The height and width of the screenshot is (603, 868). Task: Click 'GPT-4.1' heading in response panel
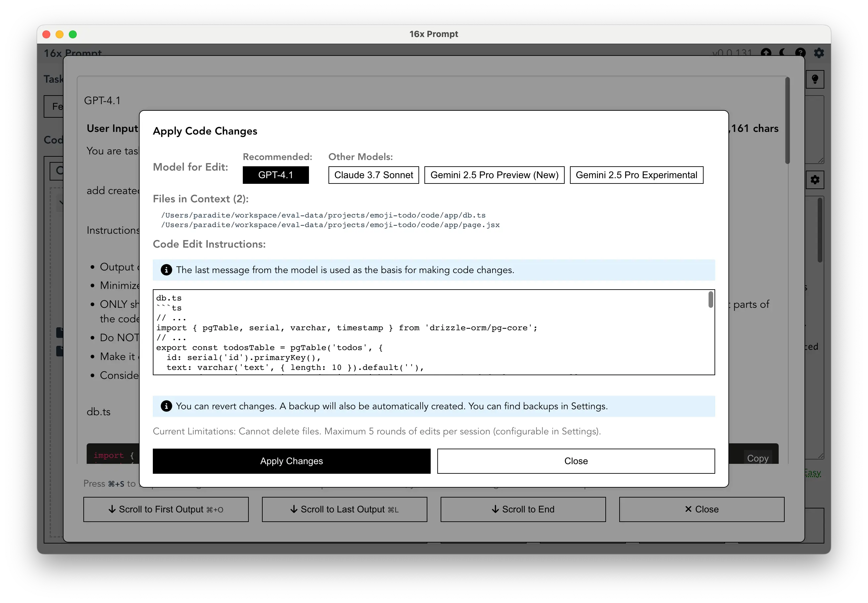tap(102, 100)
